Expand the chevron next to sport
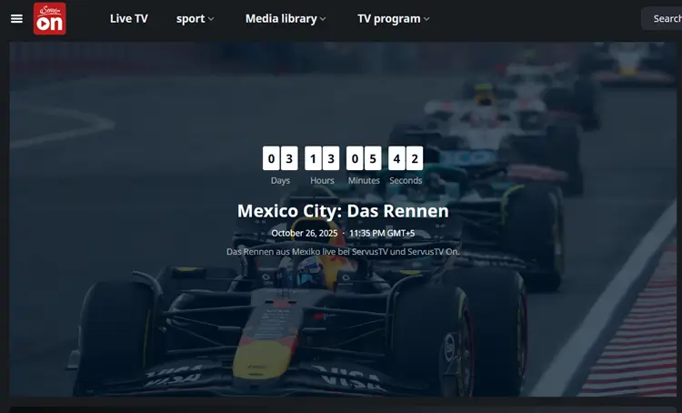 coord(211,19)
